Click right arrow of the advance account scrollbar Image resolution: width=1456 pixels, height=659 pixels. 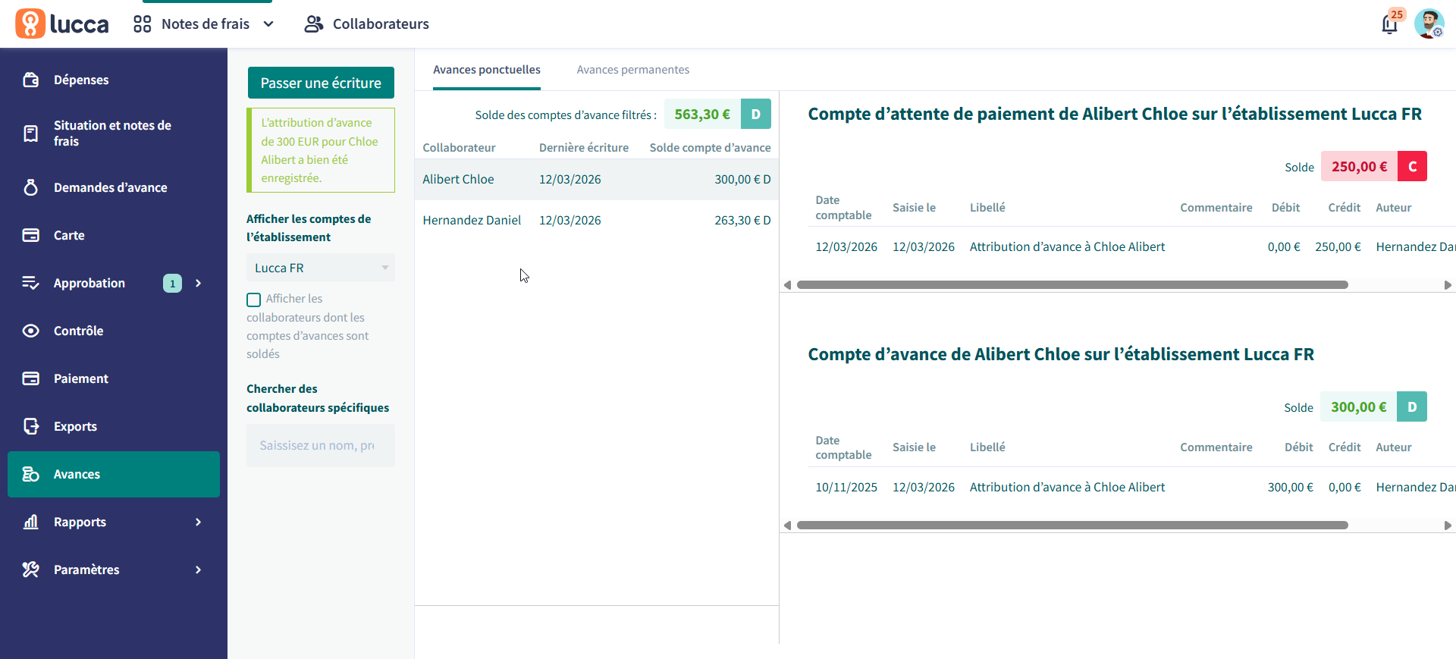(1448, 526)
